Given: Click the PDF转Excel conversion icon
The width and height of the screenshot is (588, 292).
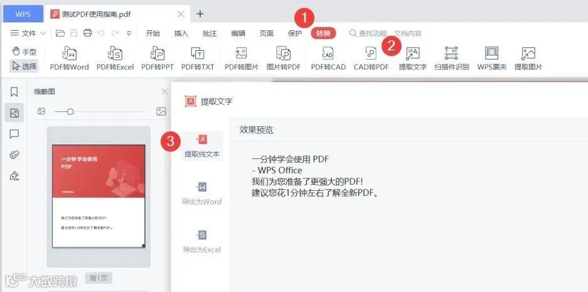Looking at the screenshot, I should point(115,58).
